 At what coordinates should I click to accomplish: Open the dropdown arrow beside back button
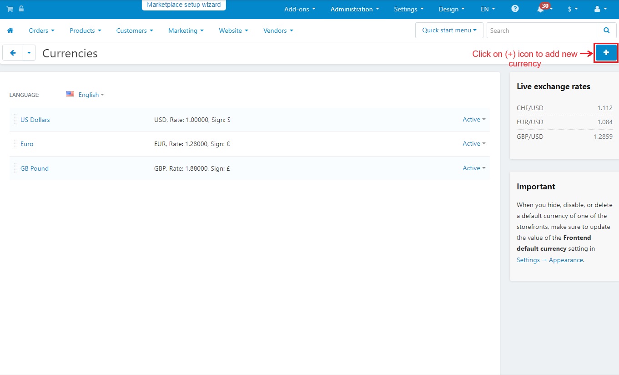click(29, 53)
